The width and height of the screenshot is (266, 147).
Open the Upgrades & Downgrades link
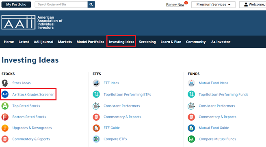click(x=32, y=128)
